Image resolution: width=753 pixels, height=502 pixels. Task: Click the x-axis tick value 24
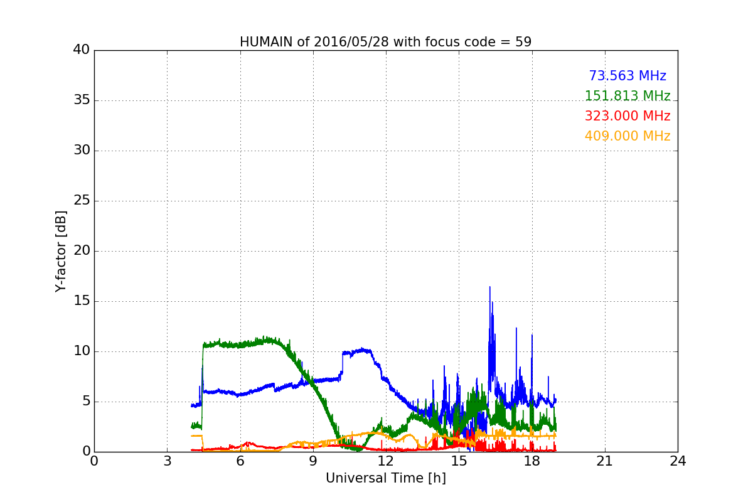678,461
